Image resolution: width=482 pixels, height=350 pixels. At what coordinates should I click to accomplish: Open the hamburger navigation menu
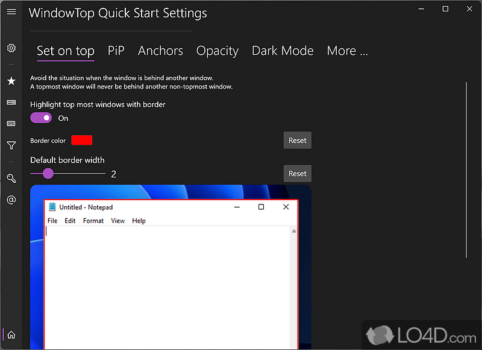[11, 11]
